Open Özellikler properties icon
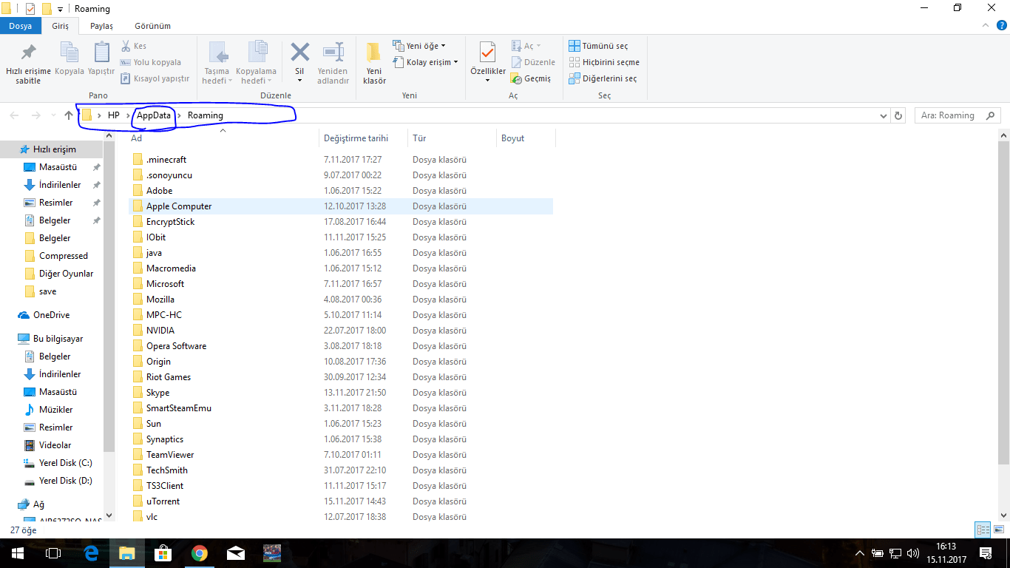The width and height of the screenshot is (1010, 568). (x=487, y=53)
